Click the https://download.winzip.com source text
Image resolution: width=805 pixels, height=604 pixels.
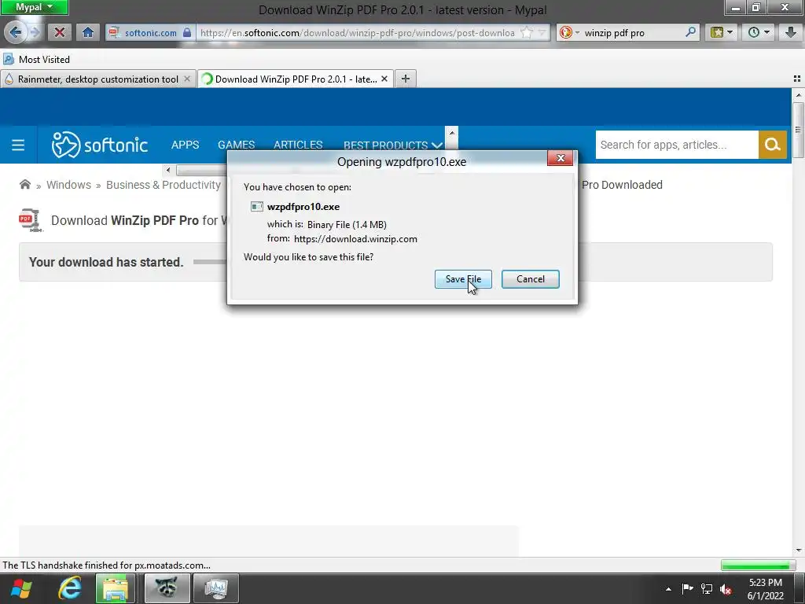click(355, 239)
